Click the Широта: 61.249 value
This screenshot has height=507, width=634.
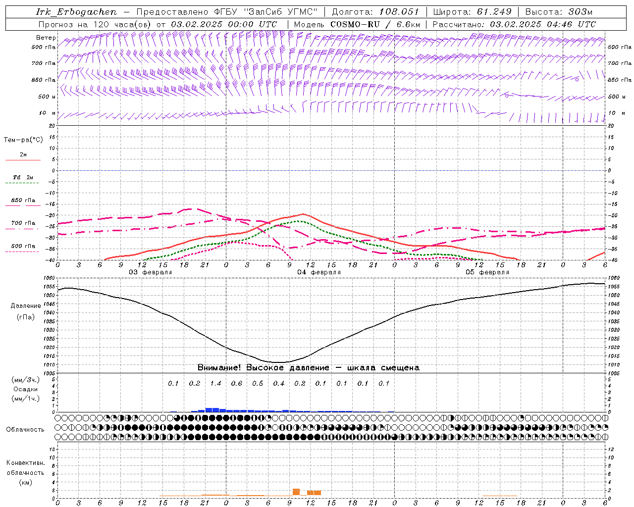472,12
